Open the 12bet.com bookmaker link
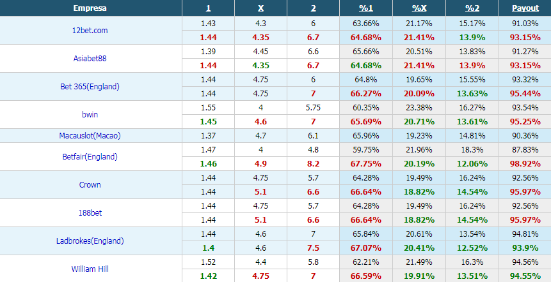Viewport: 551px width, 282px height. (90, 31)
